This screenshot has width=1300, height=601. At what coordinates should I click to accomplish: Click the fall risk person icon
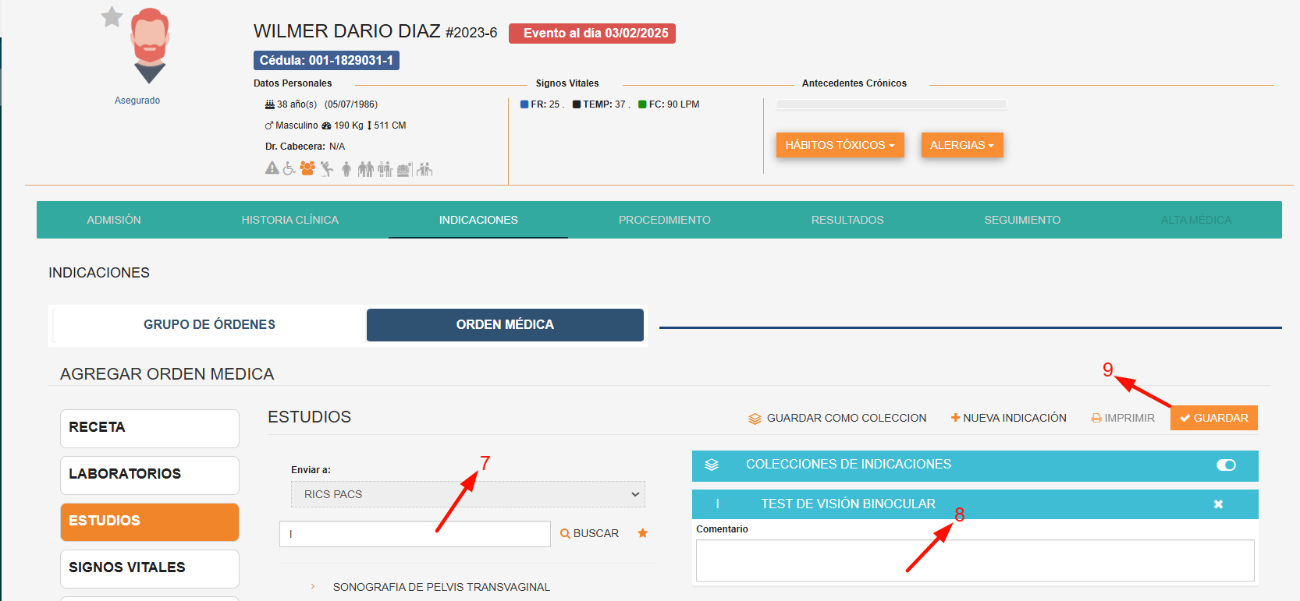pos(327,168)
